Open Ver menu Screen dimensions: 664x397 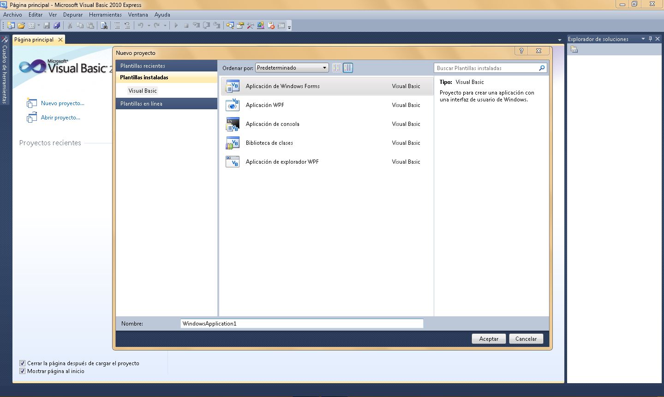(x=53, y=15)
